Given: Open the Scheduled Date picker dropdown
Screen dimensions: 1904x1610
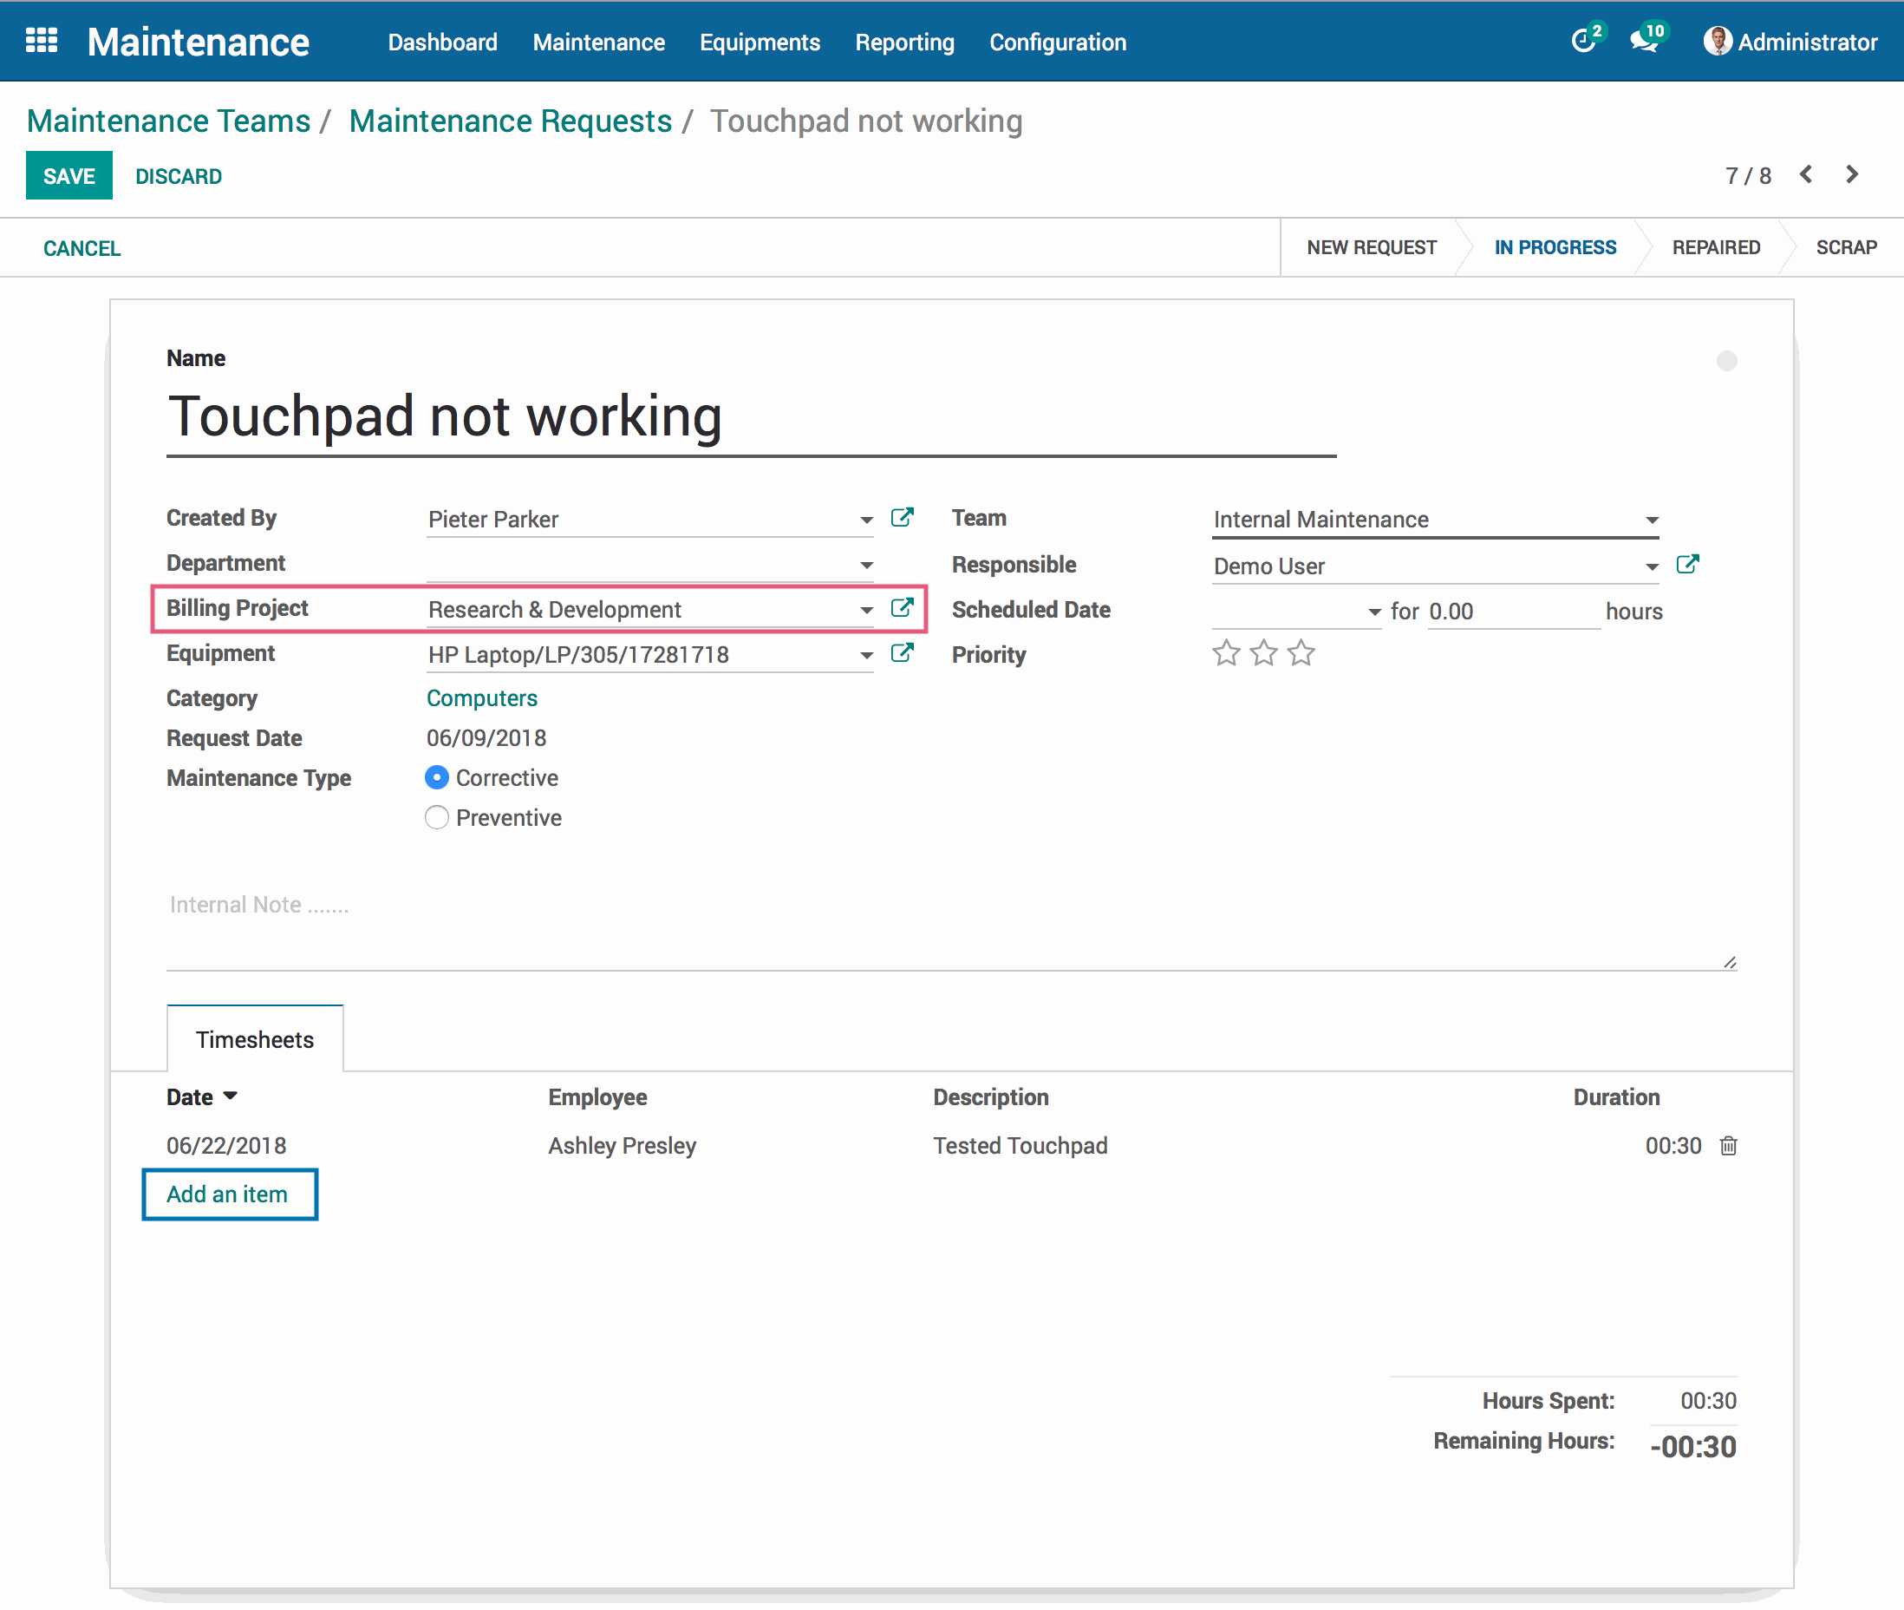Looking at the screenshot, I should tap(1374, 612).
